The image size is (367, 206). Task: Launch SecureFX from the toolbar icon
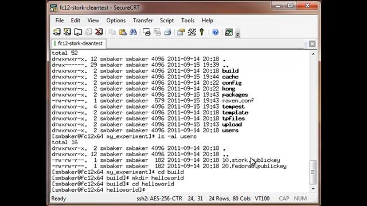click(x=228, y=32)
